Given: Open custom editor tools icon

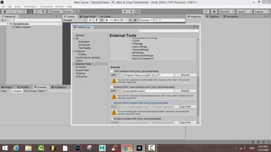Looking at the screenshot, I should tap(43, 11).
